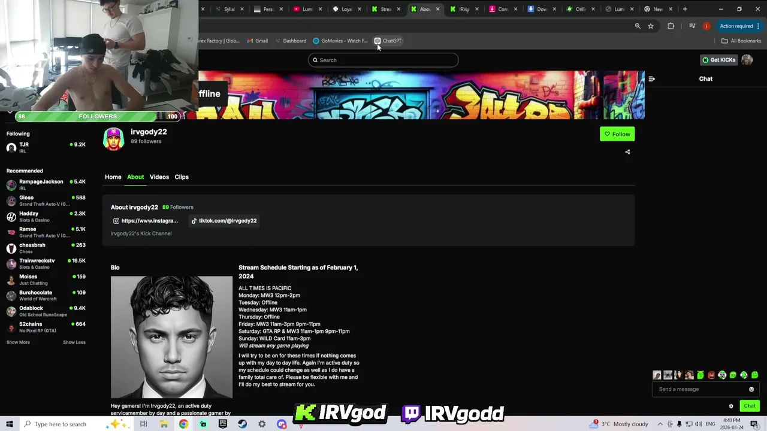The width and height of the screenshot is (767, 431).
Task: Open the RampageJackson recommended channel
Action: 46,184
